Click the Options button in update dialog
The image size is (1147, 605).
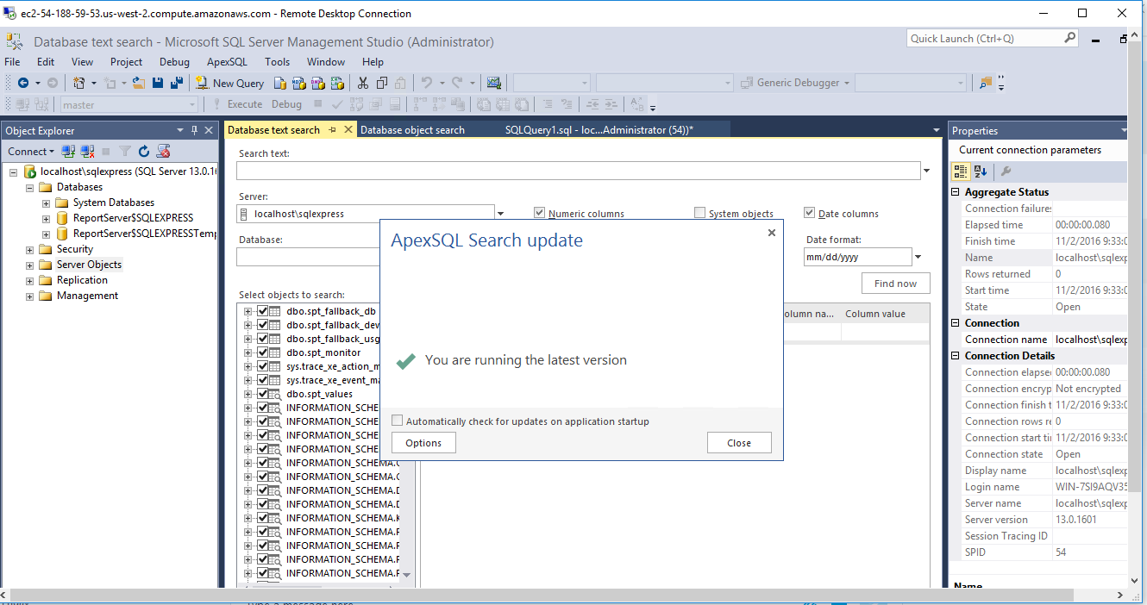point(423,443)
